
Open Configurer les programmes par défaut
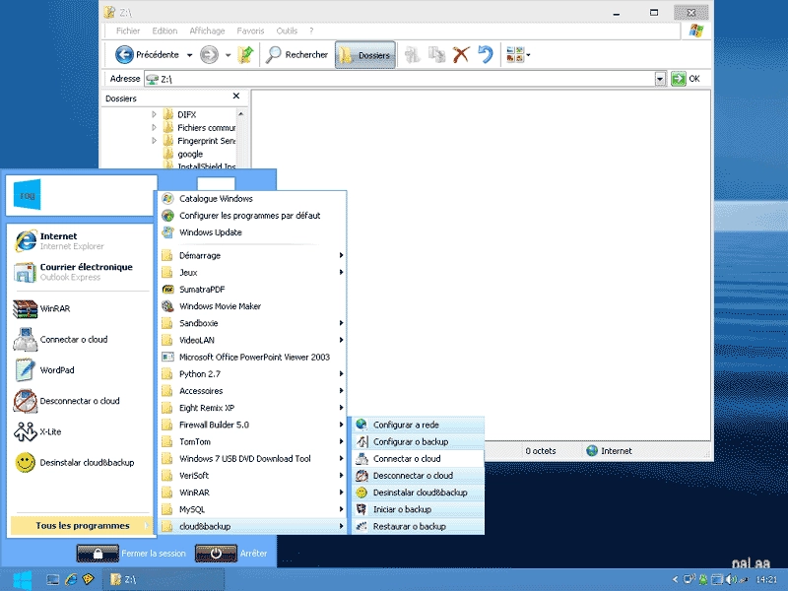point(252,215)
